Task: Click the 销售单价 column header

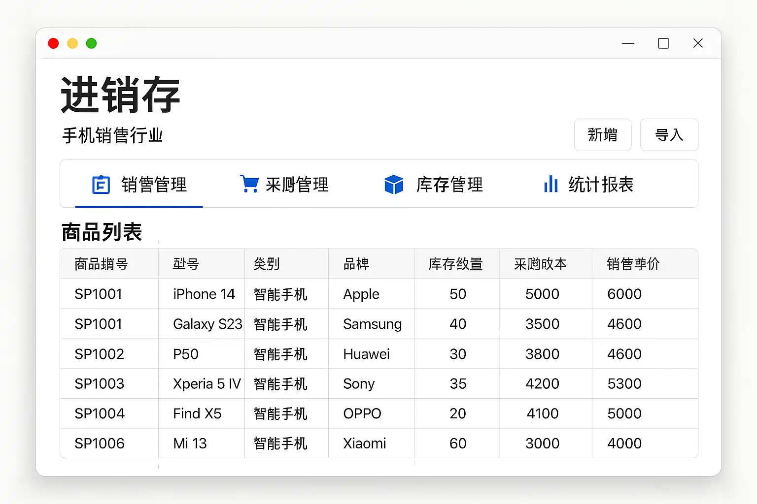Action: pos(633,264)
